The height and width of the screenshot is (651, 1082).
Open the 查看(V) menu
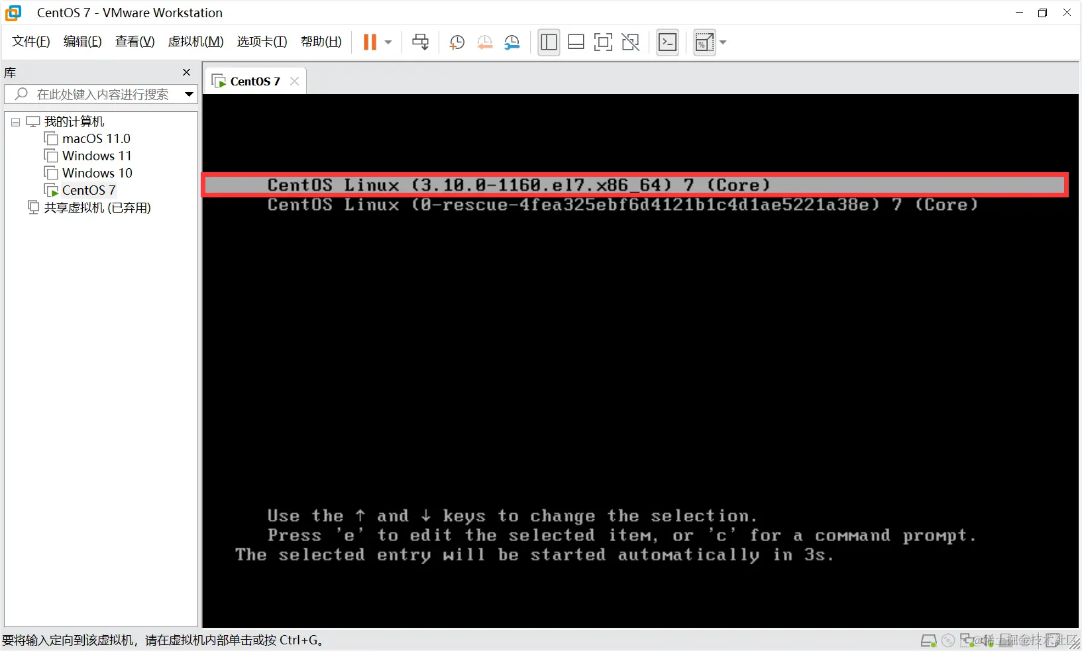[x=135, y=42]
